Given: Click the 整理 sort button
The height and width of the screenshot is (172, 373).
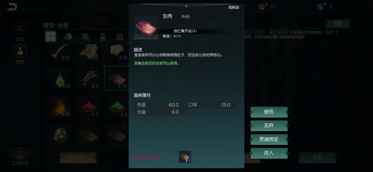Looking at the screenshot, I should pyautogui.click(x=338, y=23).
